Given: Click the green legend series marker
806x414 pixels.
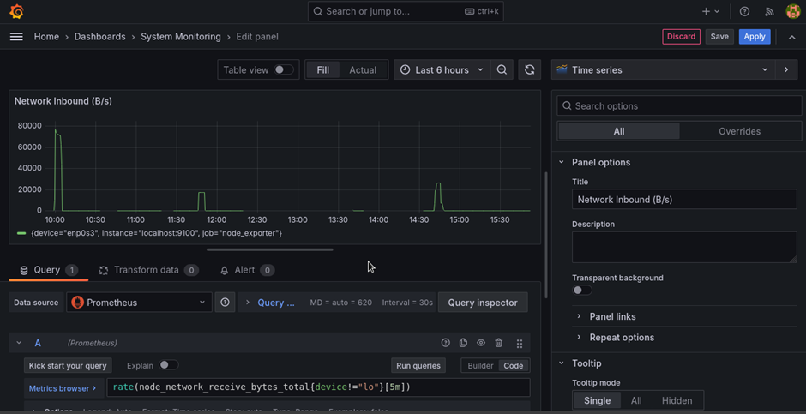Looking at the screenshot, I should [x=21, y=233].
